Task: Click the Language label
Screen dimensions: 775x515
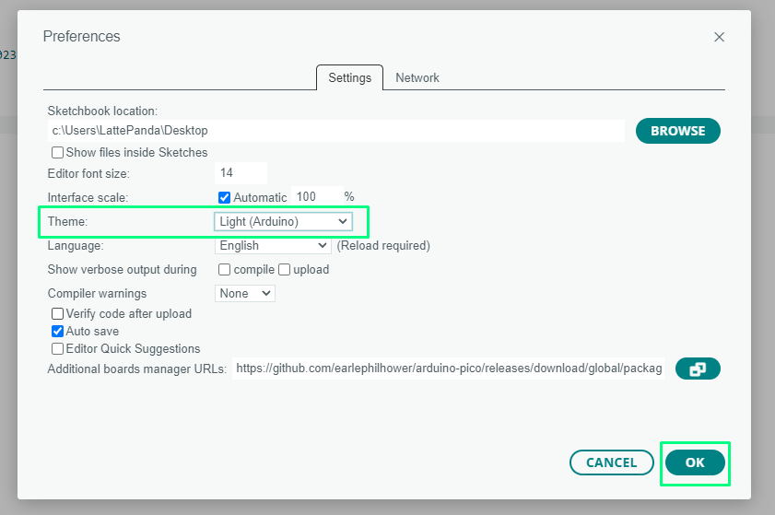Action: click(76, 246)
